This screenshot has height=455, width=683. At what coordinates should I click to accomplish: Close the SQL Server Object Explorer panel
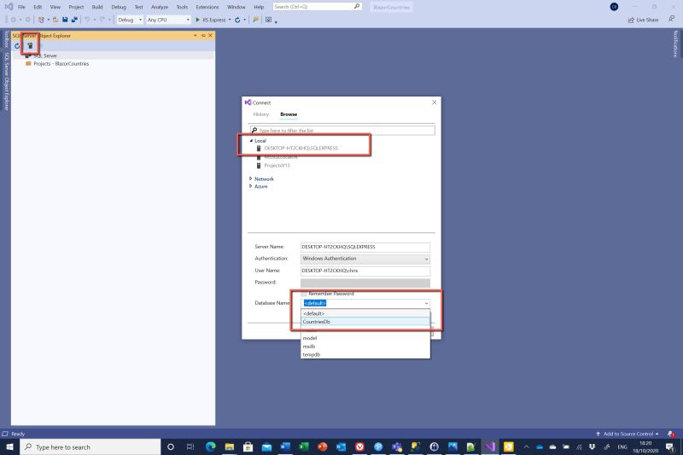tap(210, 35)
